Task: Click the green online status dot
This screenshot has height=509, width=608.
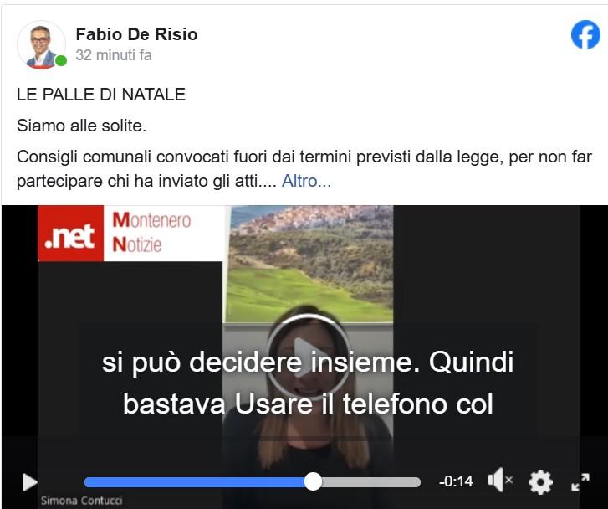Action: pos(60,61)
